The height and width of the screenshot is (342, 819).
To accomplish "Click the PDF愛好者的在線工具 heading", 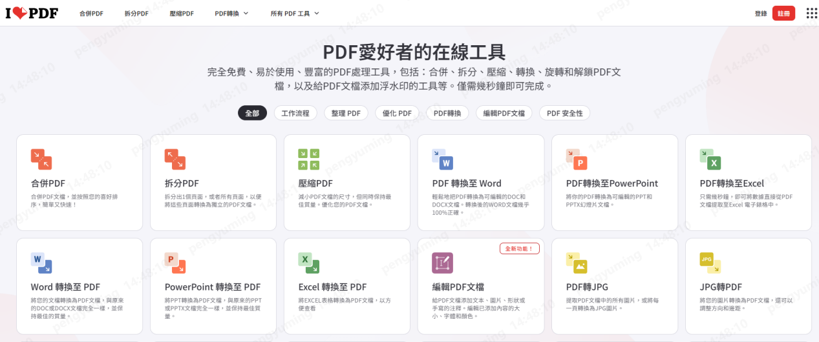I will tap(414, 52).
